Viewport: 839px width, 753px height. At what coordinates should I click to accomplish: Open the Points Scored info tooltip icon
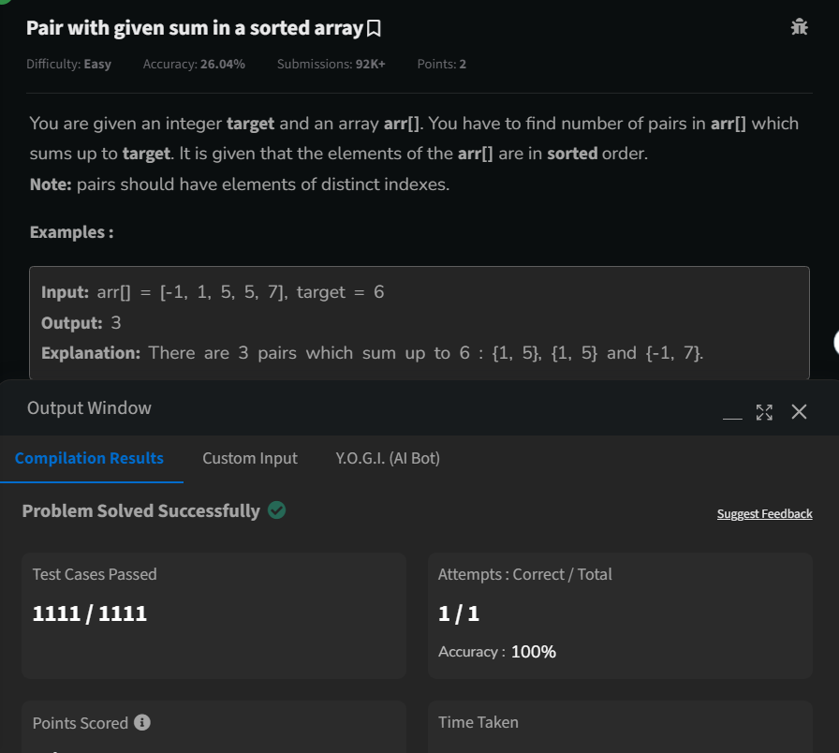141,722
